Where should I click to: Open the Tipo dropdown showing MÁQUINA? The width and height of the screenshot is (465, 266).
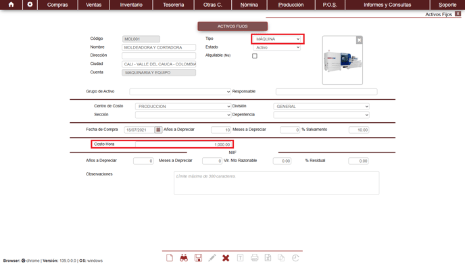pos(278,38)
